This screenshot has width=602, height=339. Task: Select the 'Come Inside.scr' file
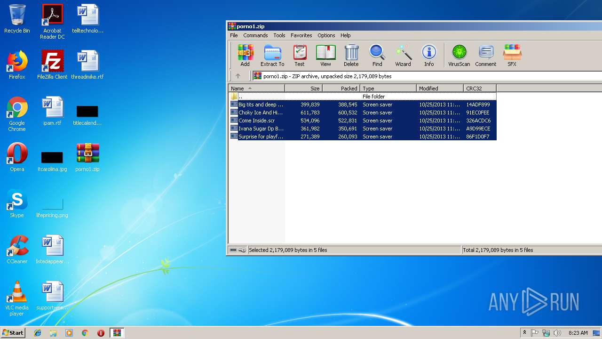363,121
